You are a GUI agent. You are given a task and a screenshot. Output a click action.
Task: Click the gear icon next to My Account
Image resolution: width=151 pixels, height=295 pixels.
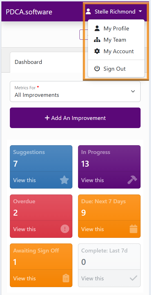point(97,51)
